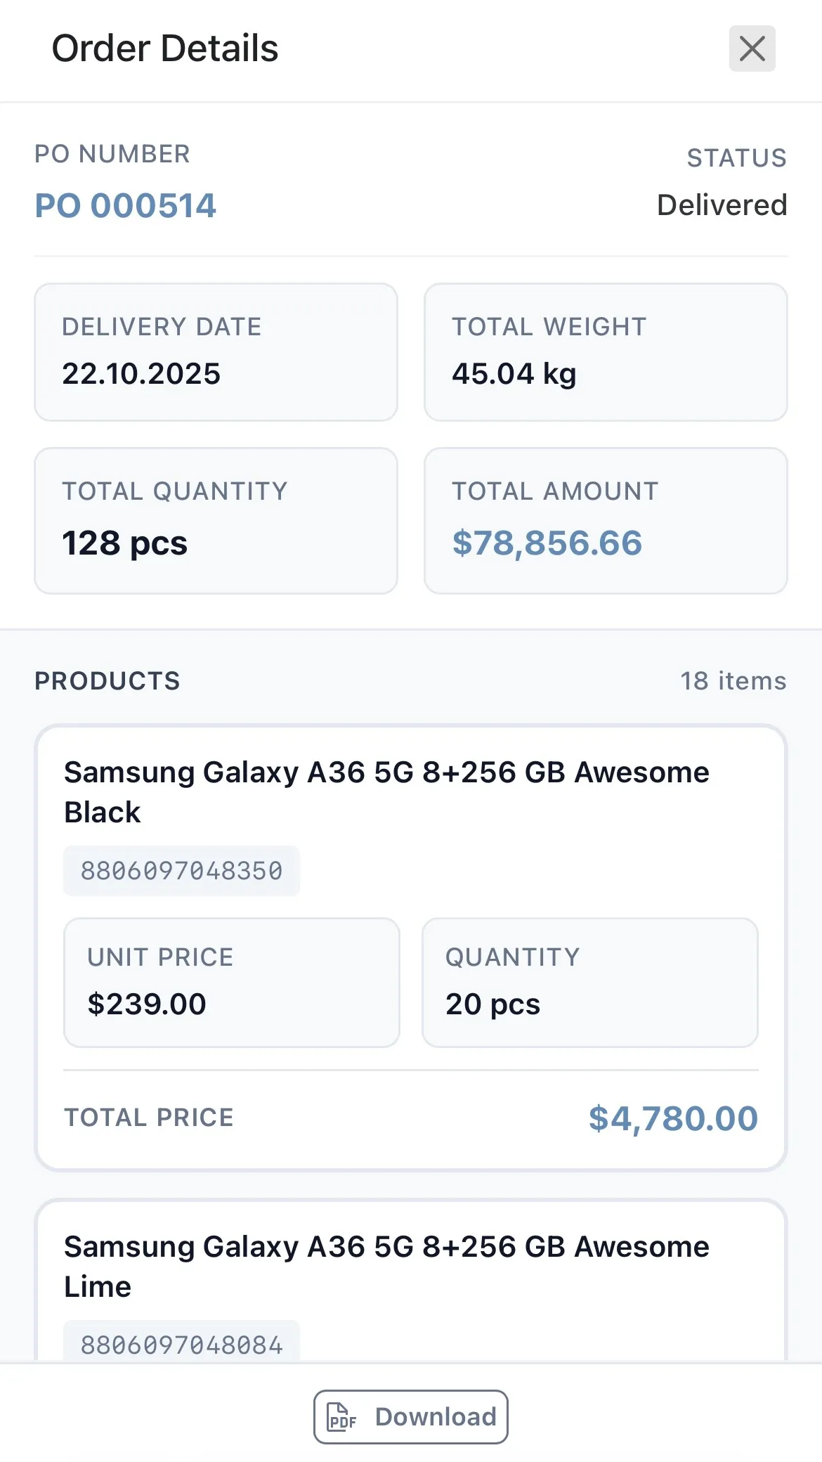
Task: Select the Quantity card showing 20 pcs
Action: tap(589, 982)
